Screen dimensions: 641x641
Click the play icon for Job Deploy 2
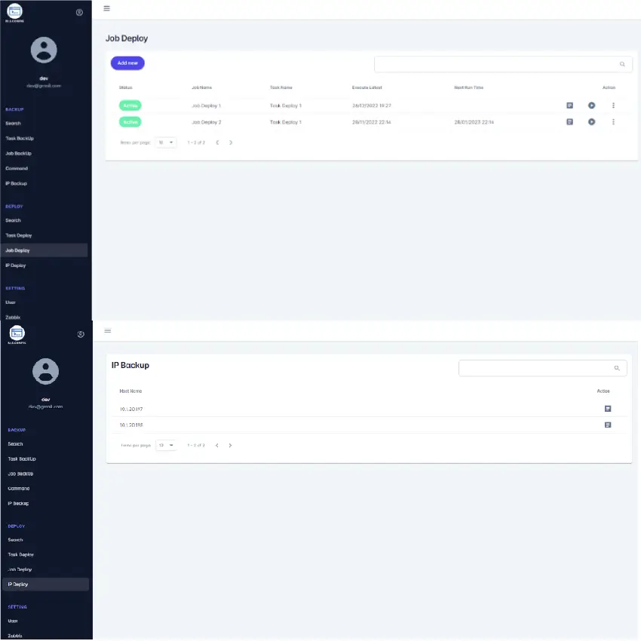point(591,122)
